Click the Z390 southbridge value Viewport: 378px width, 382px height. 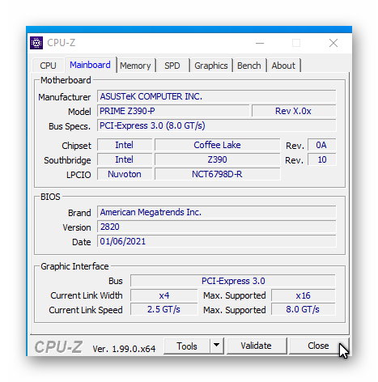click(217, 159)
